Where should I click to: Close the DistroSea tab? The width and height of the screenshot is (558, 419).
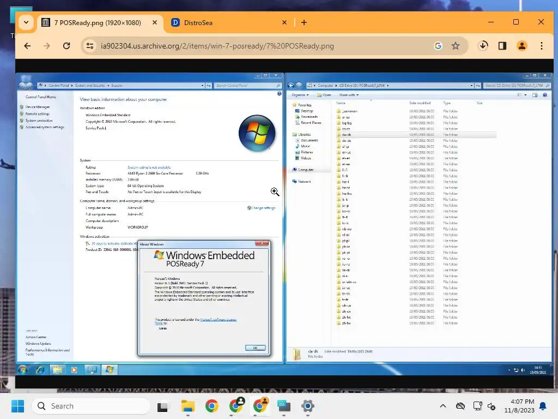pyautogui.click(x=284, y=22)
